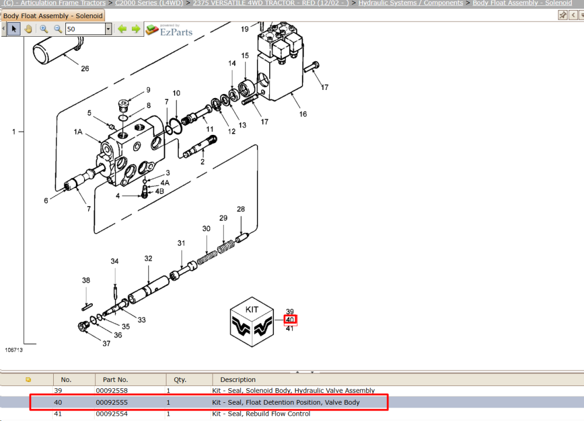Focus the zoom field showing 50
Image resolution: width=584 pixels, height=421 pixels.
click(x=85, y=29)
